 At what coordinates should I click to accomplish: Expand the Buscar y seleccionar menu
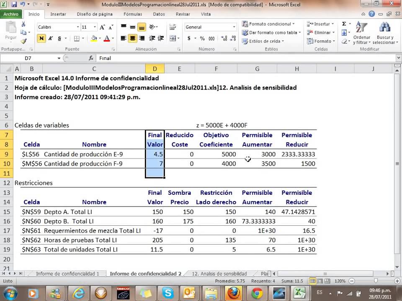[385, 33]
